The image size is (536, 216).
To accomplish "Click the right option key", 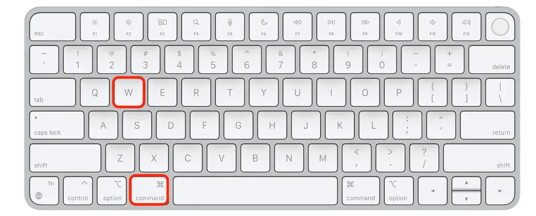I will pyautogui.click(x=399, y=191).
